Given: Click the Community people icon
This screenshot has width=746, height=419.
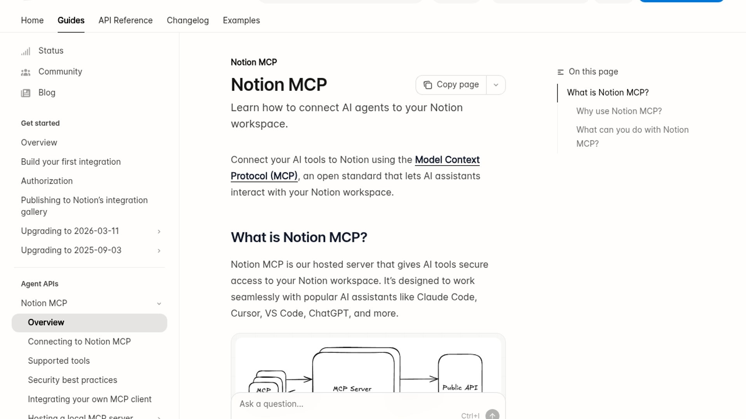Looking at the screenshot, I should point(26,72).
